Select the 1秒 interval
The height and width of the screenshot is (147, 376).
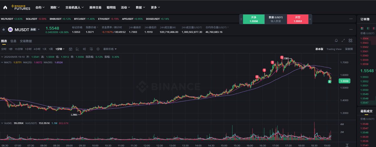11,49
